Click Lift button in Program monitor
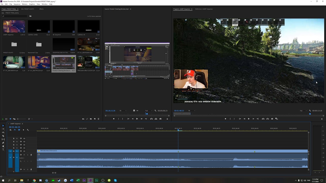The image size is (326, 183). pyautogui.click(x=263, y=119)
